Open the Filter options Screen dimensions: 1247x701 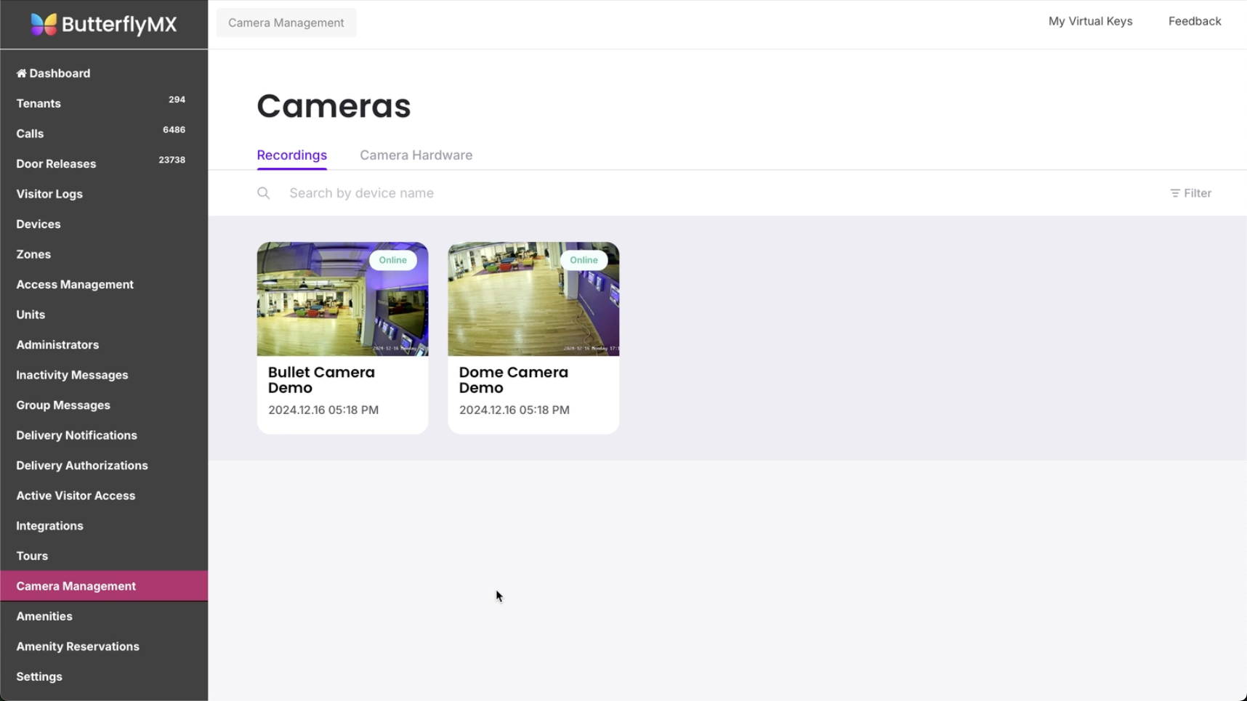tap(1190, 193)
